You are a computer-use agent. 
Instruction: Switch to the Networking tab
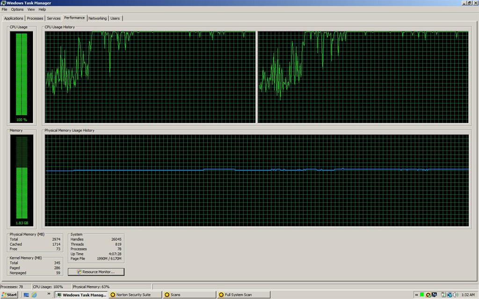point(97,18)
